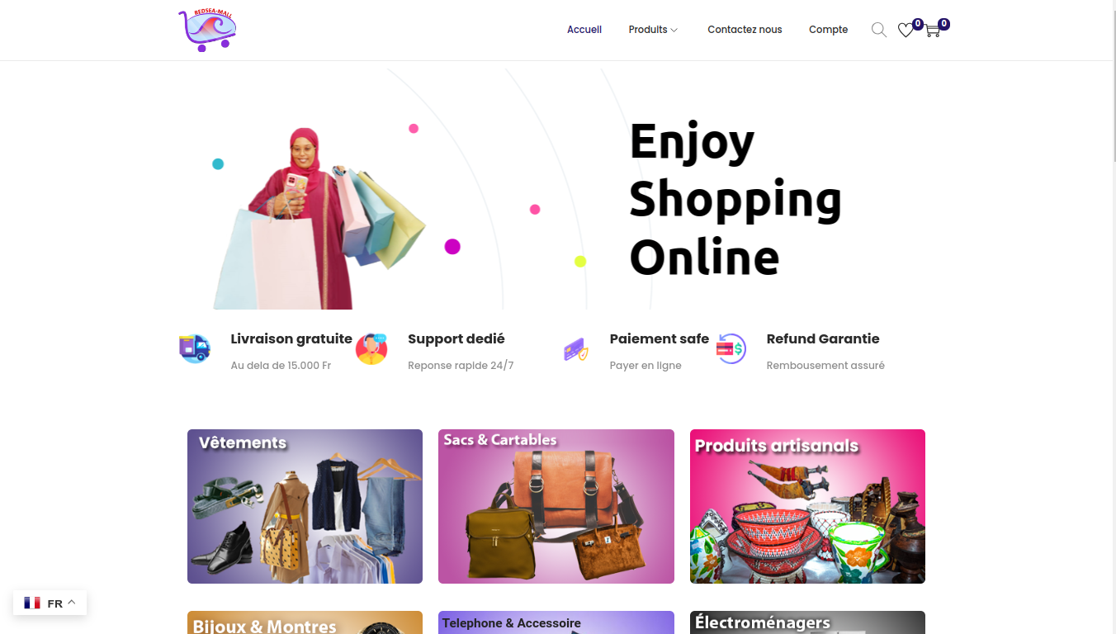Open the Produits artisanals category
The image size is (1116, 634).
(807, 506)
